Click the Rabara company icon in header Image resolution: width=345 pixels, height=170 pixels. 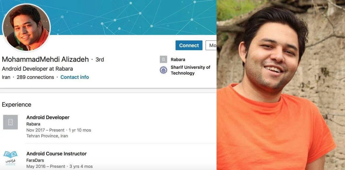[163, 59]
